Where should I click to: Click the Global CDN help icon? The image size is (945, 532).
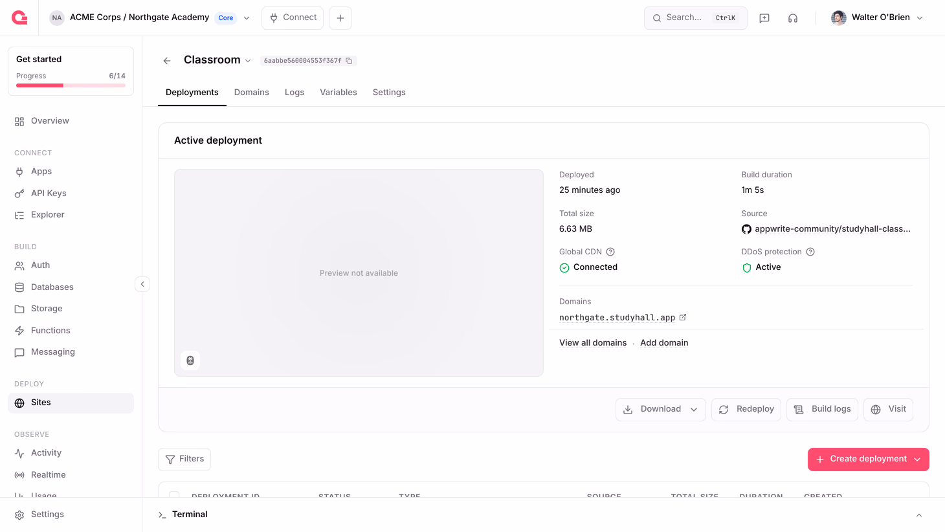point(610,252)
